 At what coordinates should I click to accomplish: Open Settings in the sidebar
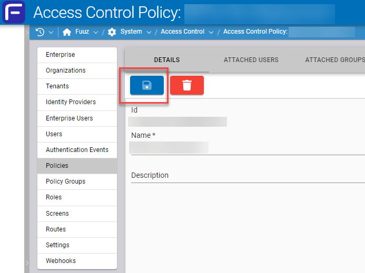point(77,245)
